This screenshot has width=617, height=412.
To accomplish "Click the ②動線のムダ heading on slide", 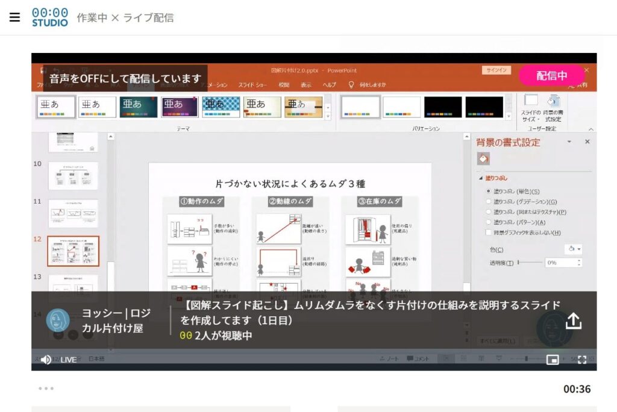I will [290, 201].
